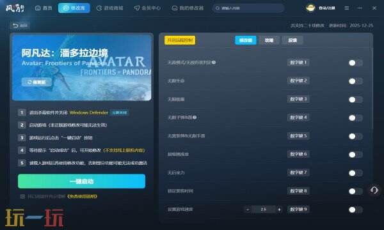
Task: Open the hamburger menu in title bar
Action: coord(346,8)
